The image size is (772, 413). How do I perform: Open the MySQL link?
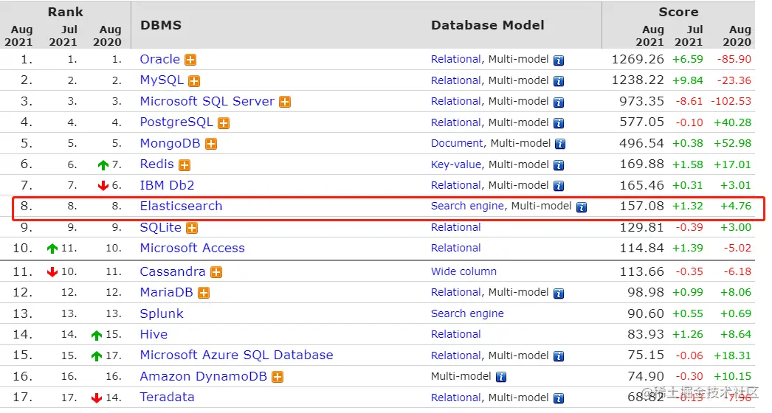point(162,80)
